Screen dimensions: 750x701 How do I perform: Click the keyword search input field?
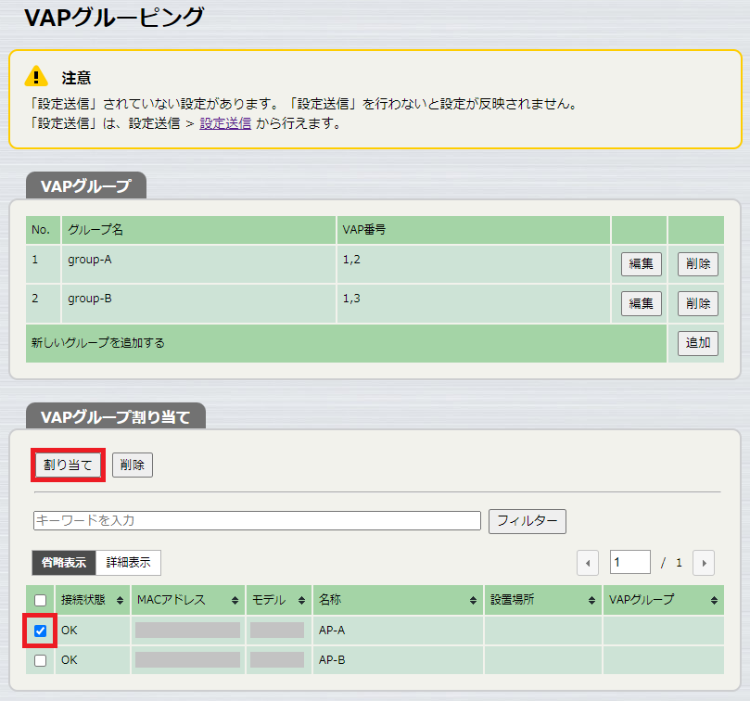256,521
